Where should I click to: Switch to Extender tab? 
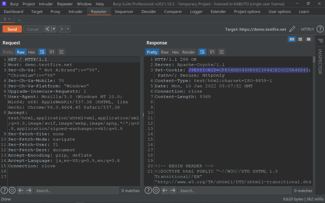pyautogui.click(x=218, y=12)
